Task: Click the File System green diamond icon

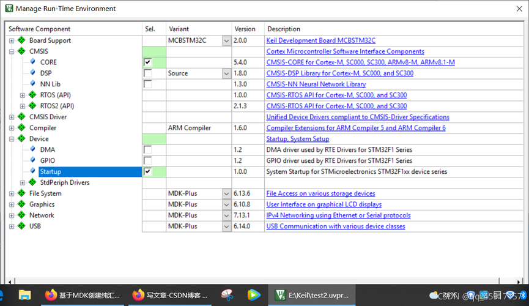Action: 21,193
